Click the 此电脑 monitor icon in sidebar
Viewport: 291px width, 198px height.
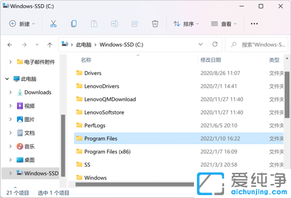[x=16, y=79]
